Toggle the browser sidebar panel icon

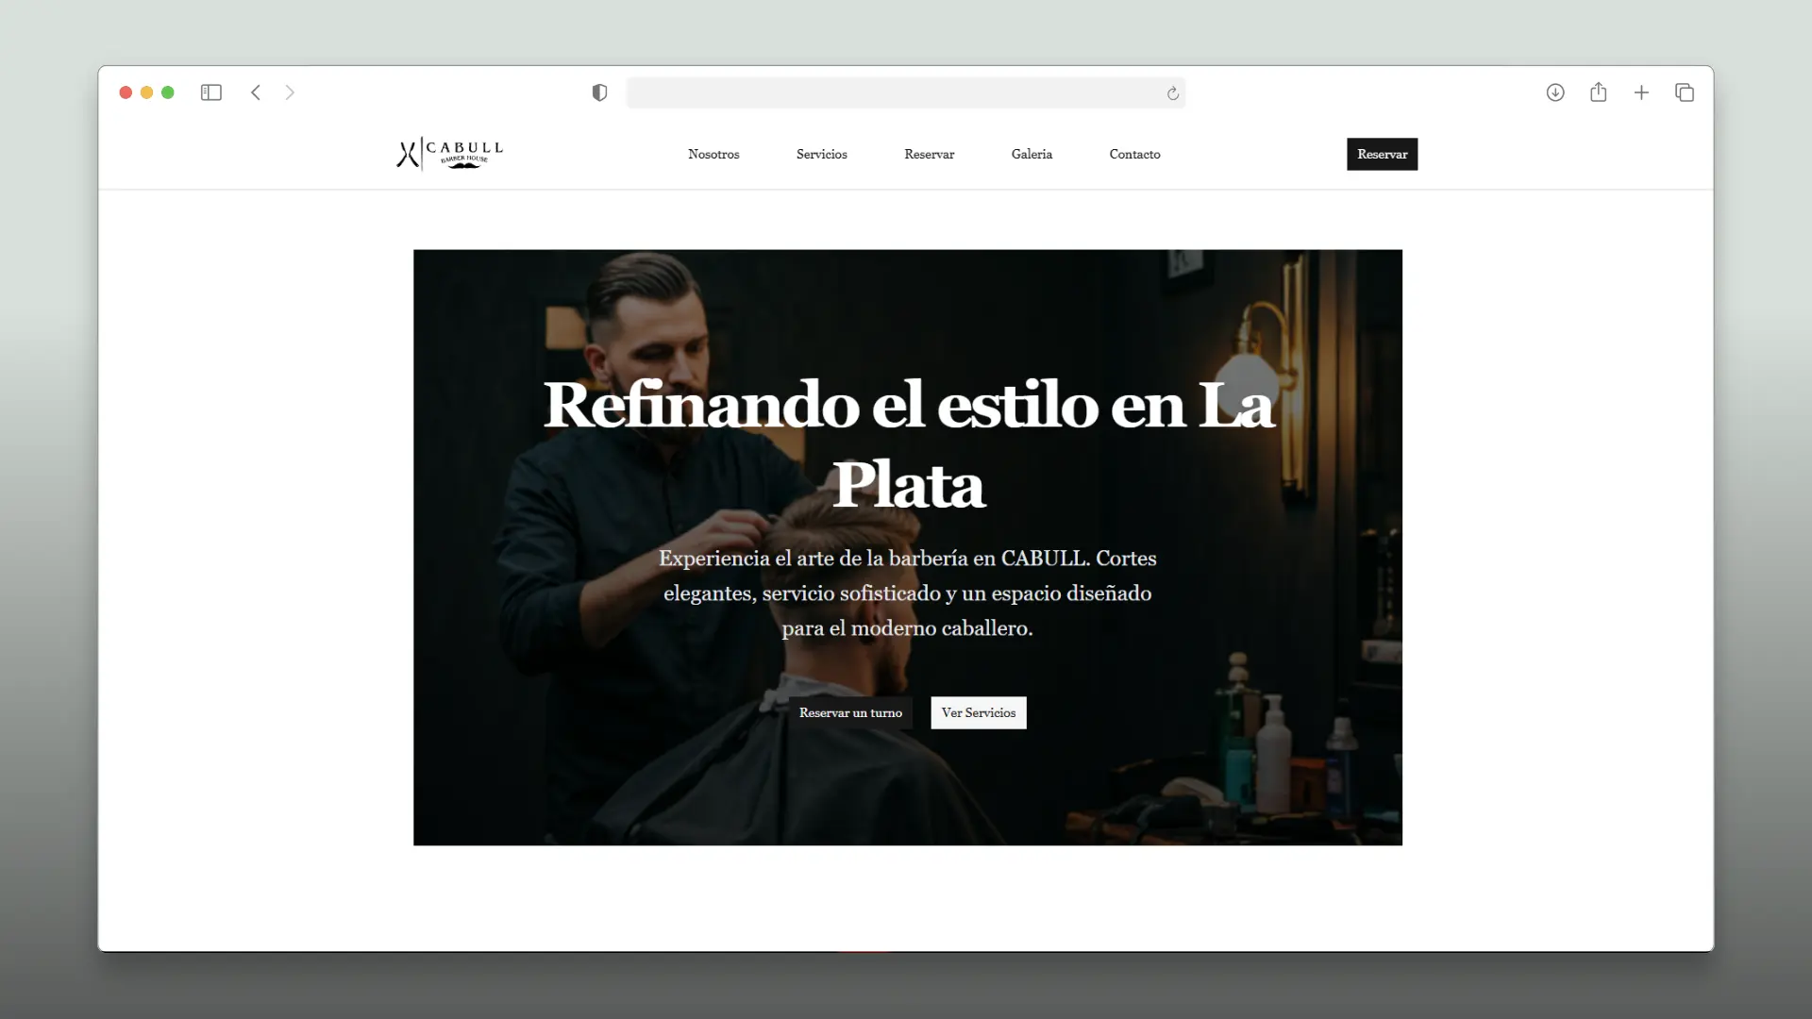211,92
